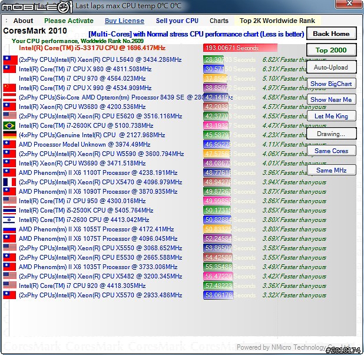Click the red 193.00671 Seconds result bar
364x355 pixels.
(240, 48)
